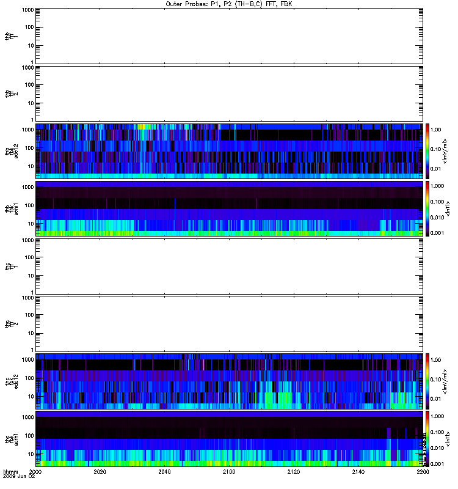Click the '100' tick label of thc fff 2

click(x=29, y=315)
